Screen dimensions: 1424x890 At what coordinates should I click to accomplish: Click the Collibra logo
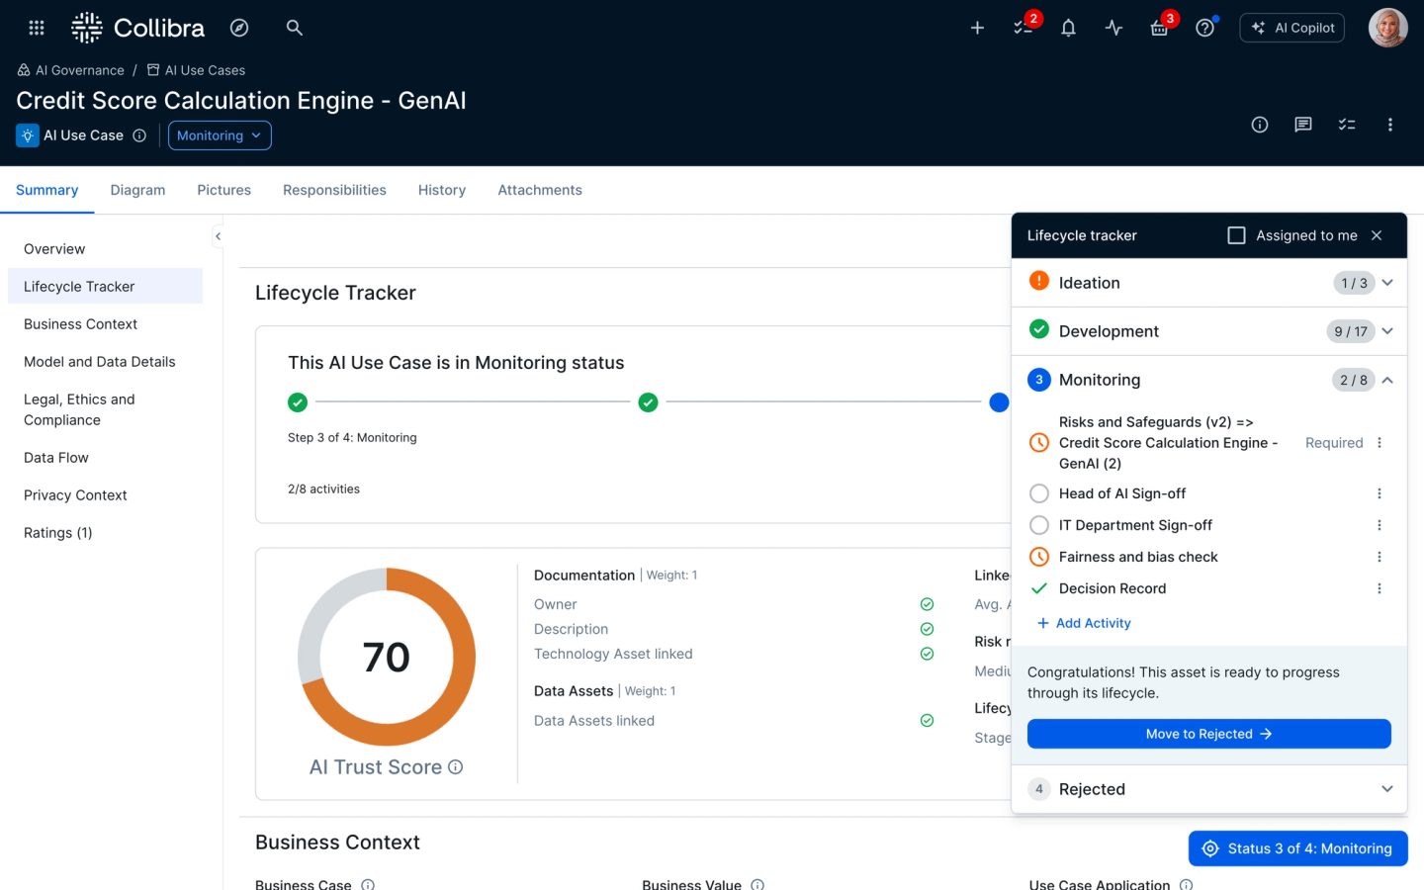point(138,28)
